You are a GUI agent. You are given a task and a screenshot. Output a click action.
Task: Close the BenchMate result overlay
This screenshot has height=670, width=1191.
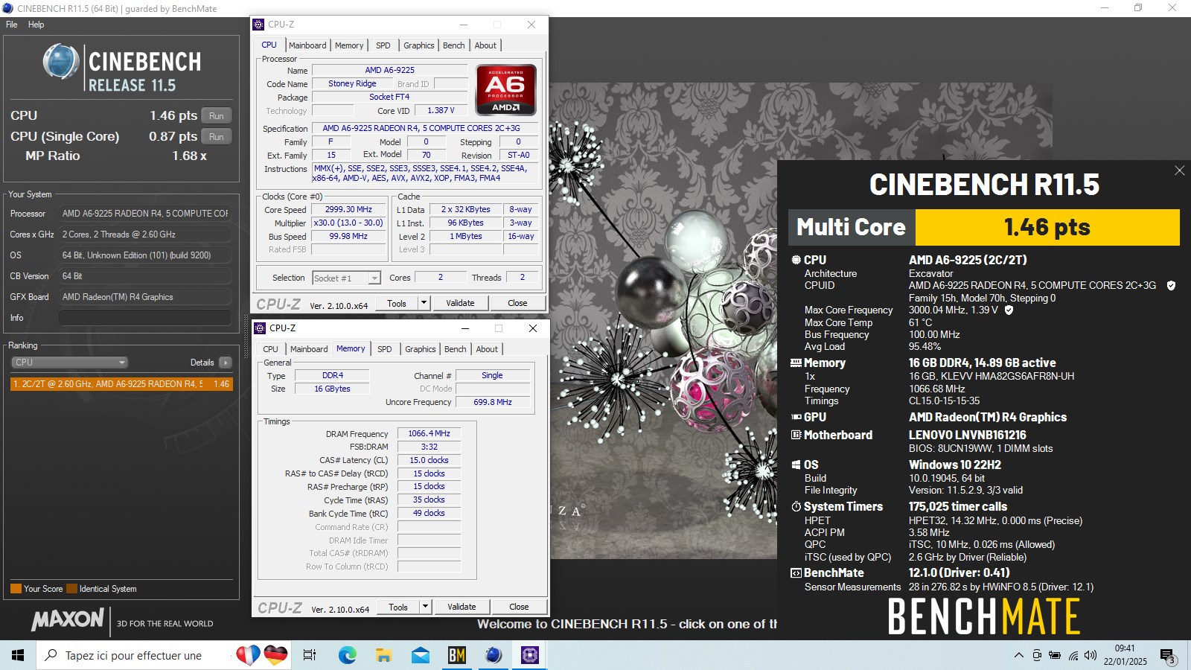pos(1179,170)
